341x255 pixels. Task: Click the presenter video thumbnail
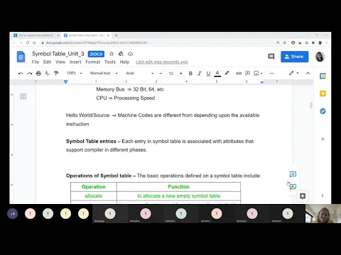323,214
